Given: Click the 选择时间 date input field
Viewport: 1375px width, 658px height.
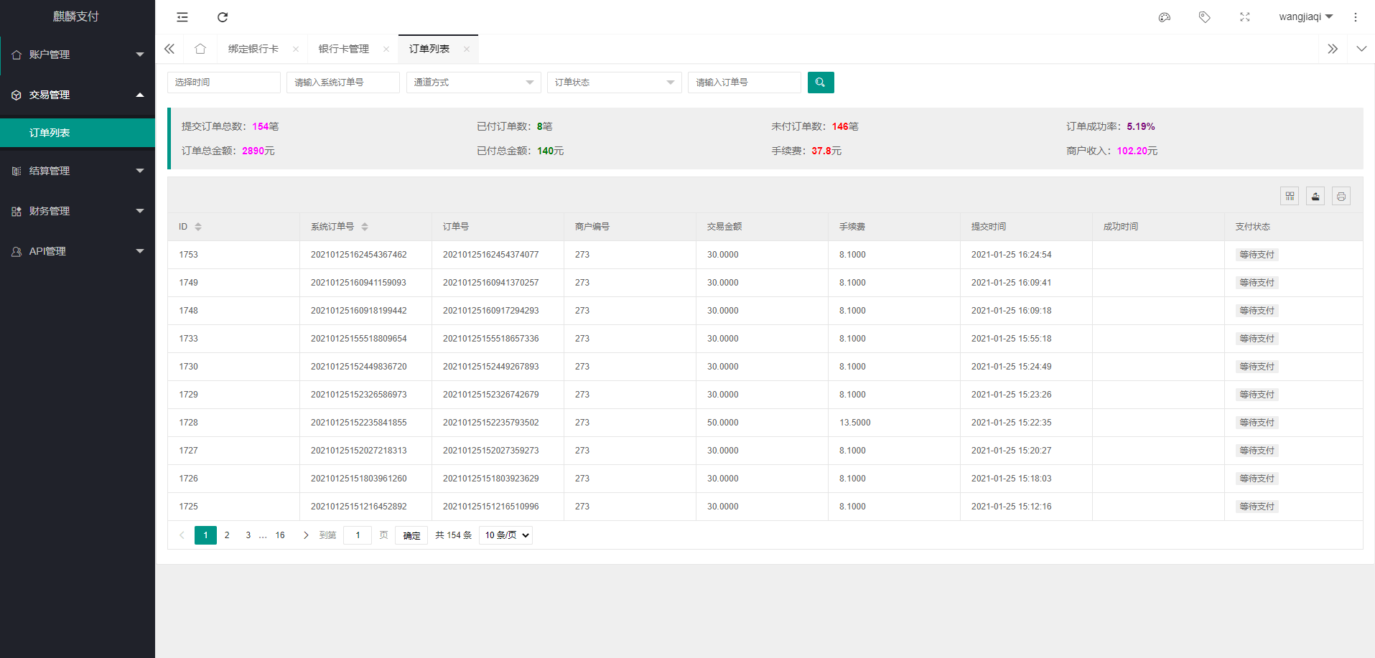Looking at the screenshot, I should [223, 83].
